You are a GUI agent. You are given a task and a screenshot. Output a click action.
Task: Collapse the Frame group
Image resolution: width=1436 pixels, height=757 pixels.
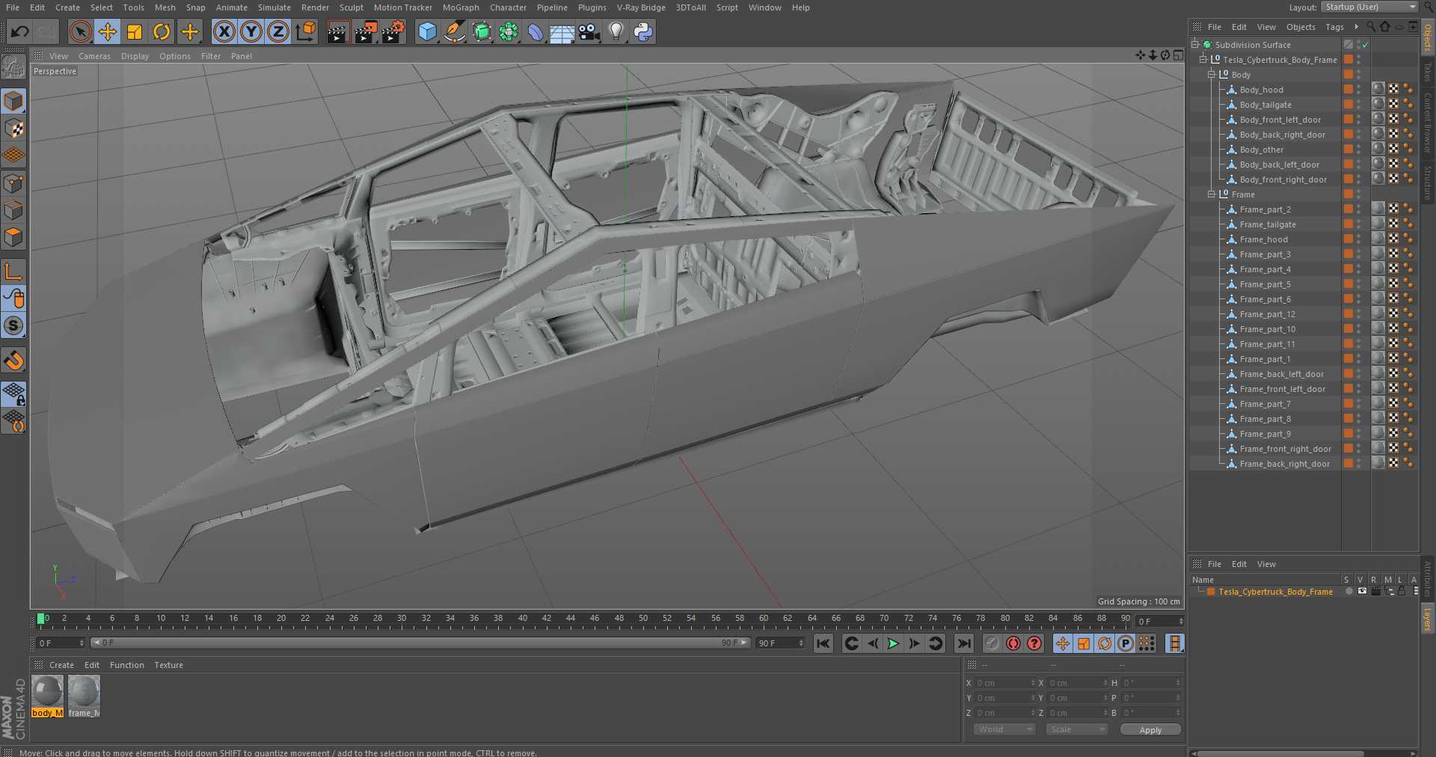(x=1212, y=194)
